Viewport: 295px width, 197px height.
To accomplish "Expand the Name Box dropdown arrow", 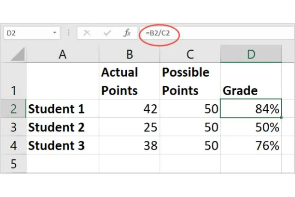I will [x=55, y=33].
